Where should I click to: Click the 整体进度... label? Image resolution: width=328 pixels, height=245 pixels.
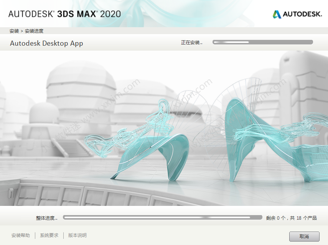[47, 218]
